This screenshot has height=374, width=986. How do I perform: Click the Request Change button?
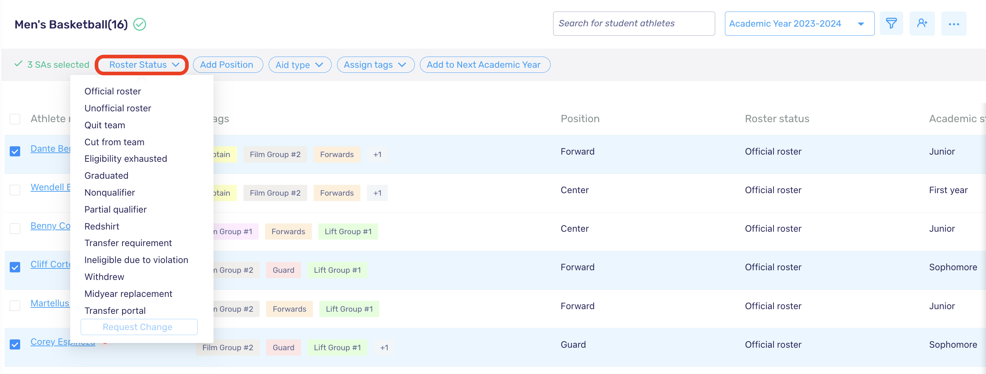tap(139, 327)
